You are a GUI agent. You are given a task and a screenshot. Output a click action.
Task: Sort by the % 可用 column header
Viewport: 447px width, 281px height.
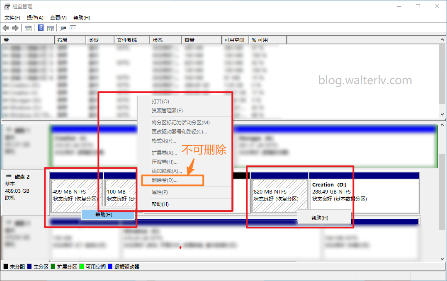tap(268, 40)
